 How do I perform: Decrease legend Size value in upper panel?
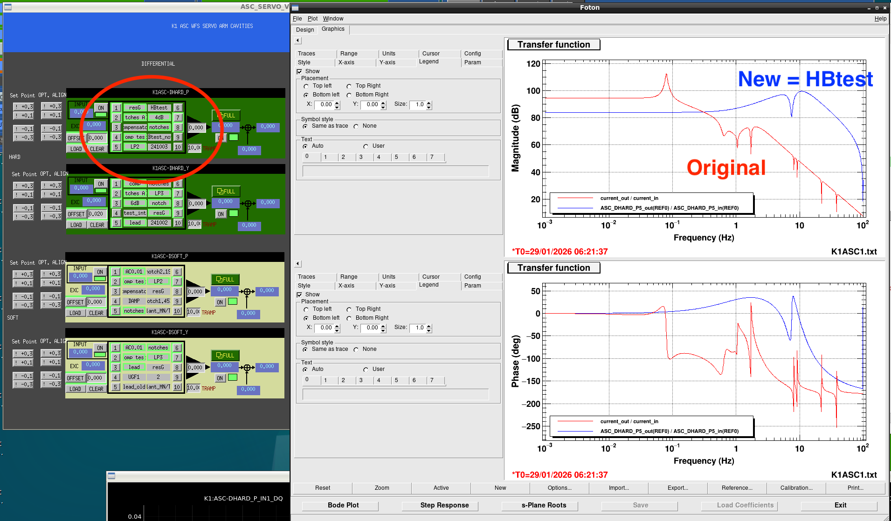(429, 107)
